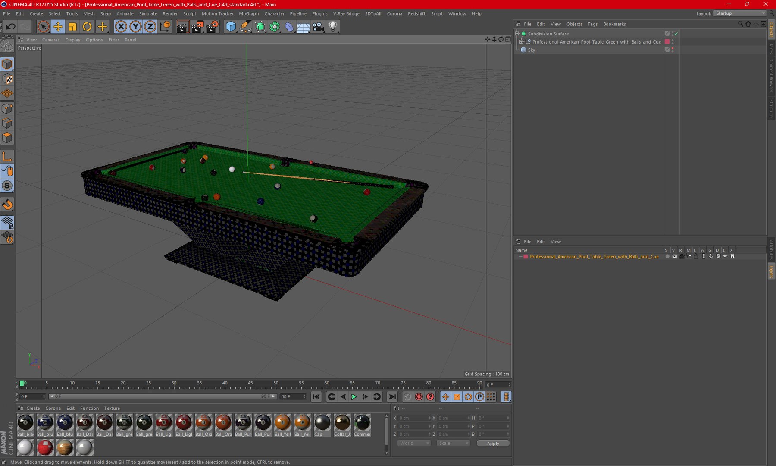The height and width of the screenshot is (466, 776).
Task: Select the Rotate tool
Action: (x=87, y=27)
